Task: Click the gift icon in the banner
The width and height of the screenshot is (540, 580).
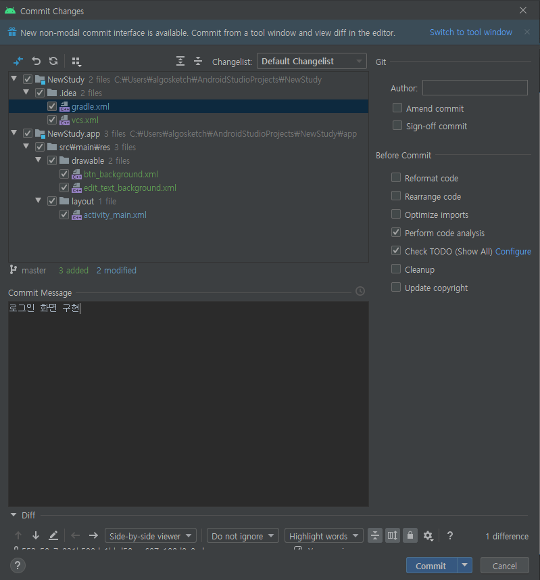Action: 12,32
